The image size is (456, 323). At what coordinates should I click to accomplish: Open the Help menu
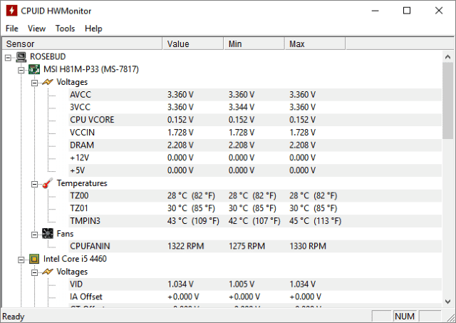(93, 29)
